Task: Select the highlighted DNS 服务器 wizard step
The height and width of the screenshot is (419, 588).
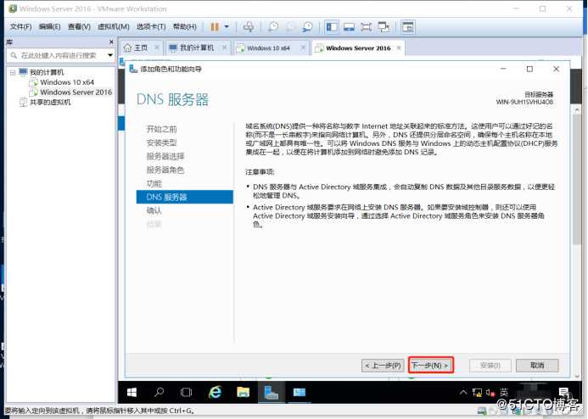Action: click(184, 197)
